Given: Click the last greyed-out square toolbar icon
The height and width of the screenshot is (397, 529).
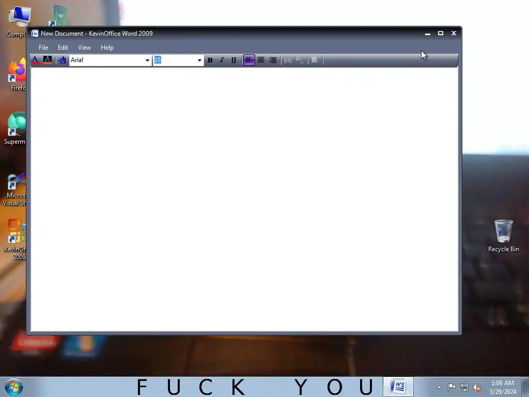Looking at the screenshot, I should point(315,60).
